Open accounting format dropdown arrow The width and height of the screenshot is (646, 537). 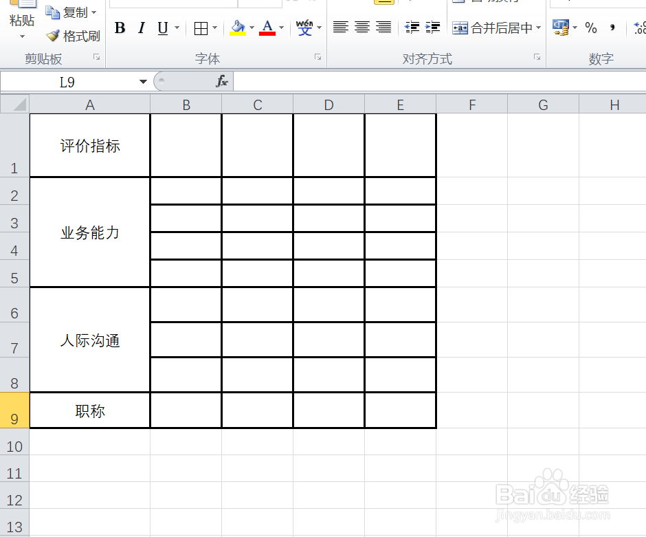coord(575,28)
